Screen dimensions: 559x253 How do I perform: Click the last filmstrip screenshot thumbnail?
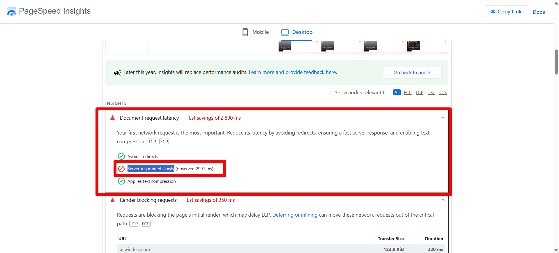413,46
